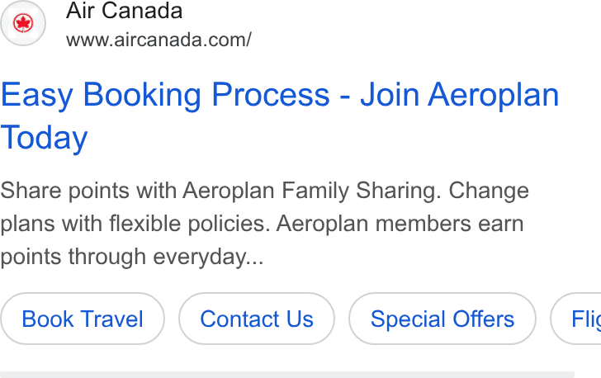Tap the Book Travel pill button
The image size is (601, 378).
[x=83, y=319]
